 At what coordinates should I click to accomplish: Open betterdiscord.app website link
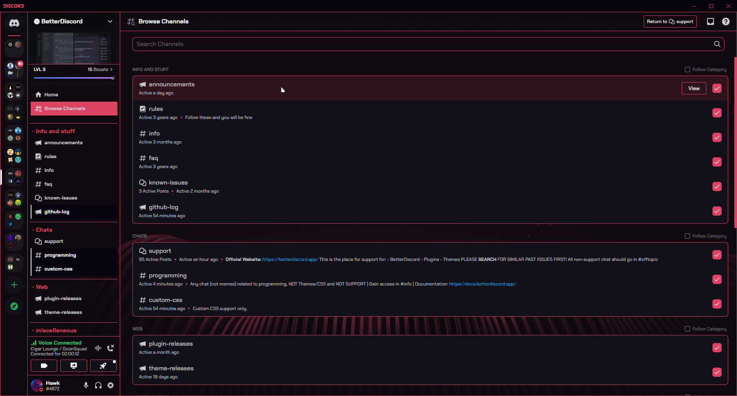click(x=290, y=260)
